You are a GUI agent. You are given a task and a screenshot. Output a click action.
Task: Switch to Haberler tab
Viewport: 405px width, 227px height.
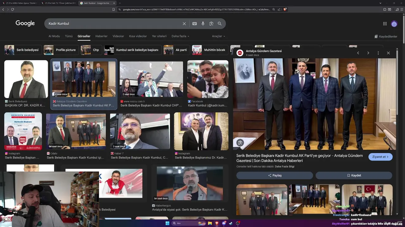(x=102, y=36)
